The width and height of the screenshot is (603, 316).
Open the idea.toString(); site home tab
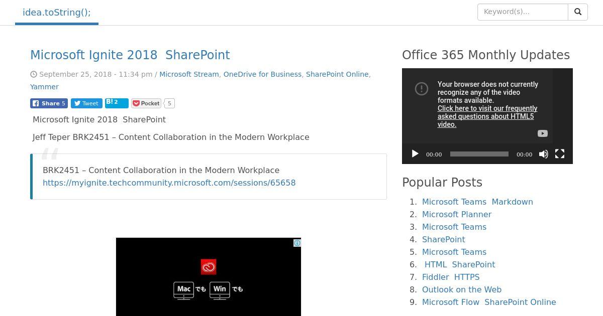[x=57, y=13]
